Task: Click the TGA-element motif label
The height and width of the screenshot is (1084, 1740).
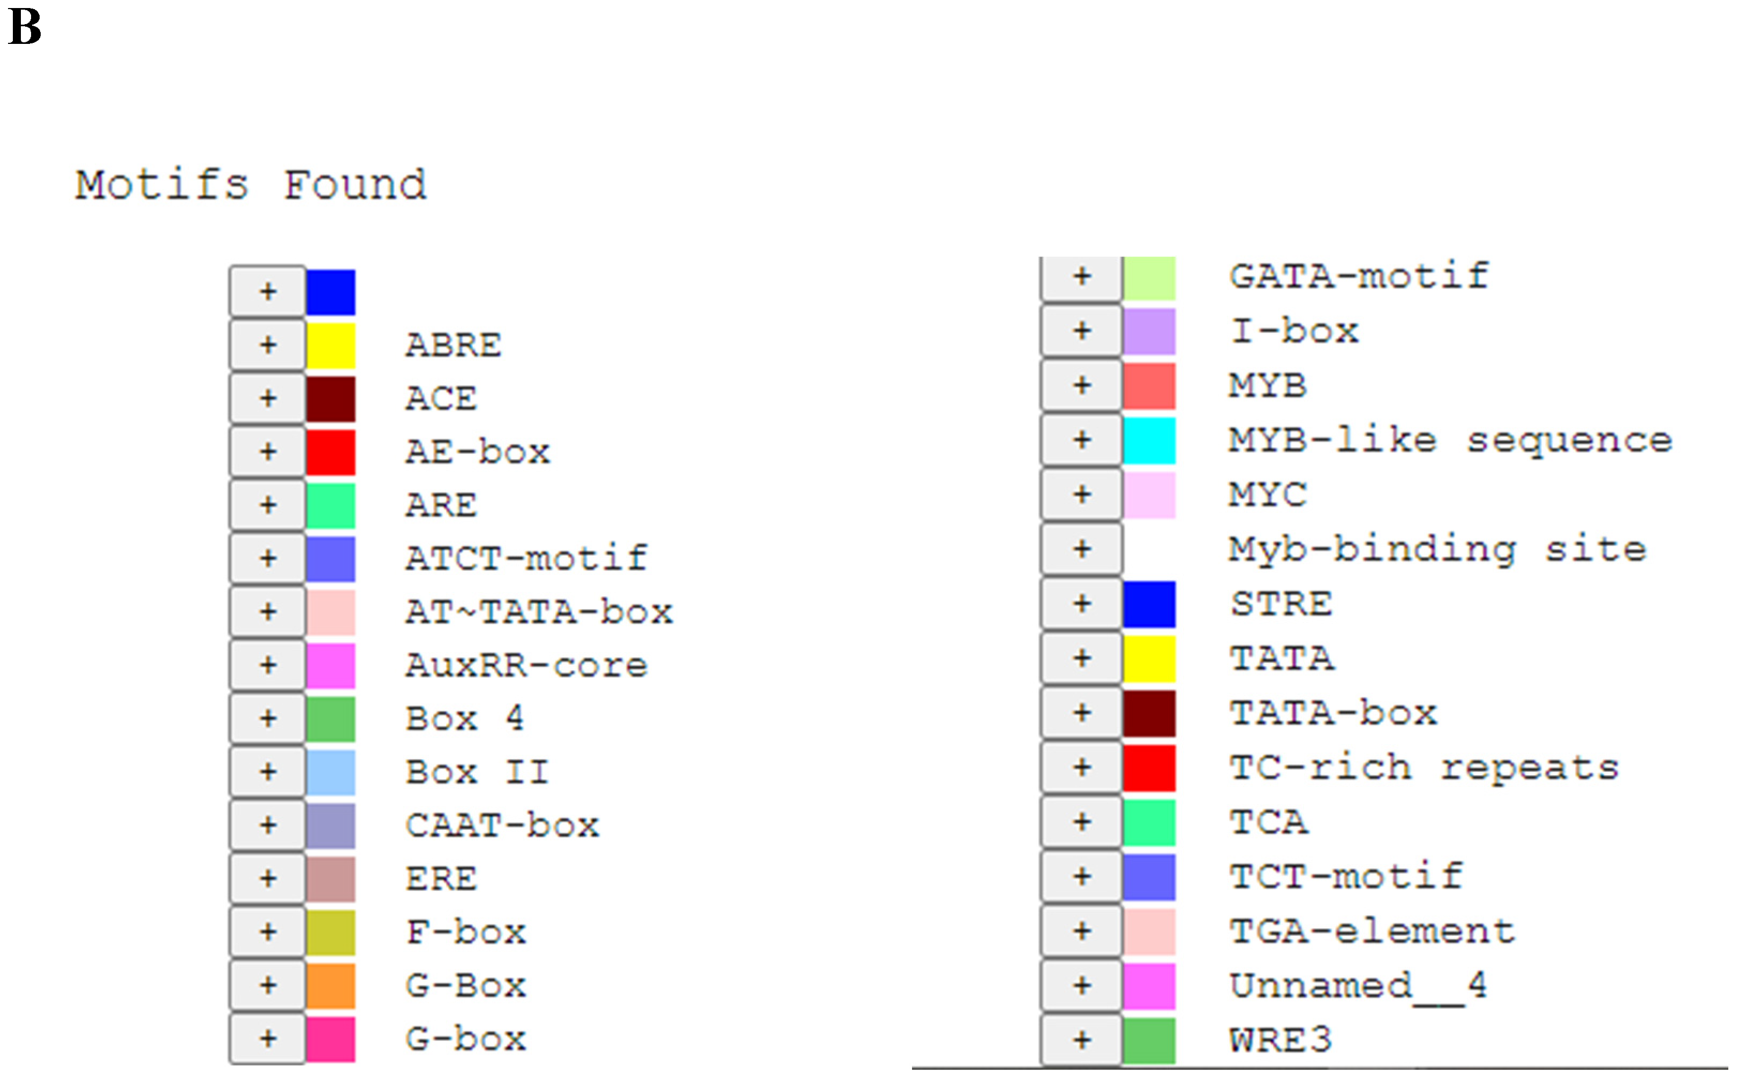Action: pyautogui.click(x=1372, y=931)
